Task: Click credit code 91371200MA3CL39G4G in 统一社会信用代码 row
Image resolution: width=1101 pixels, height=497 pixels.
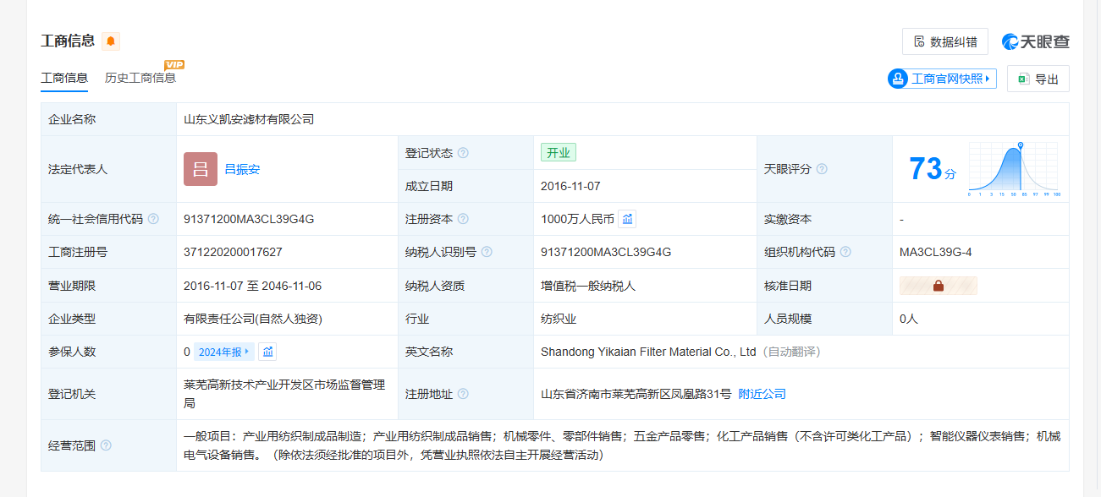Action: click(x=249, y=219)
